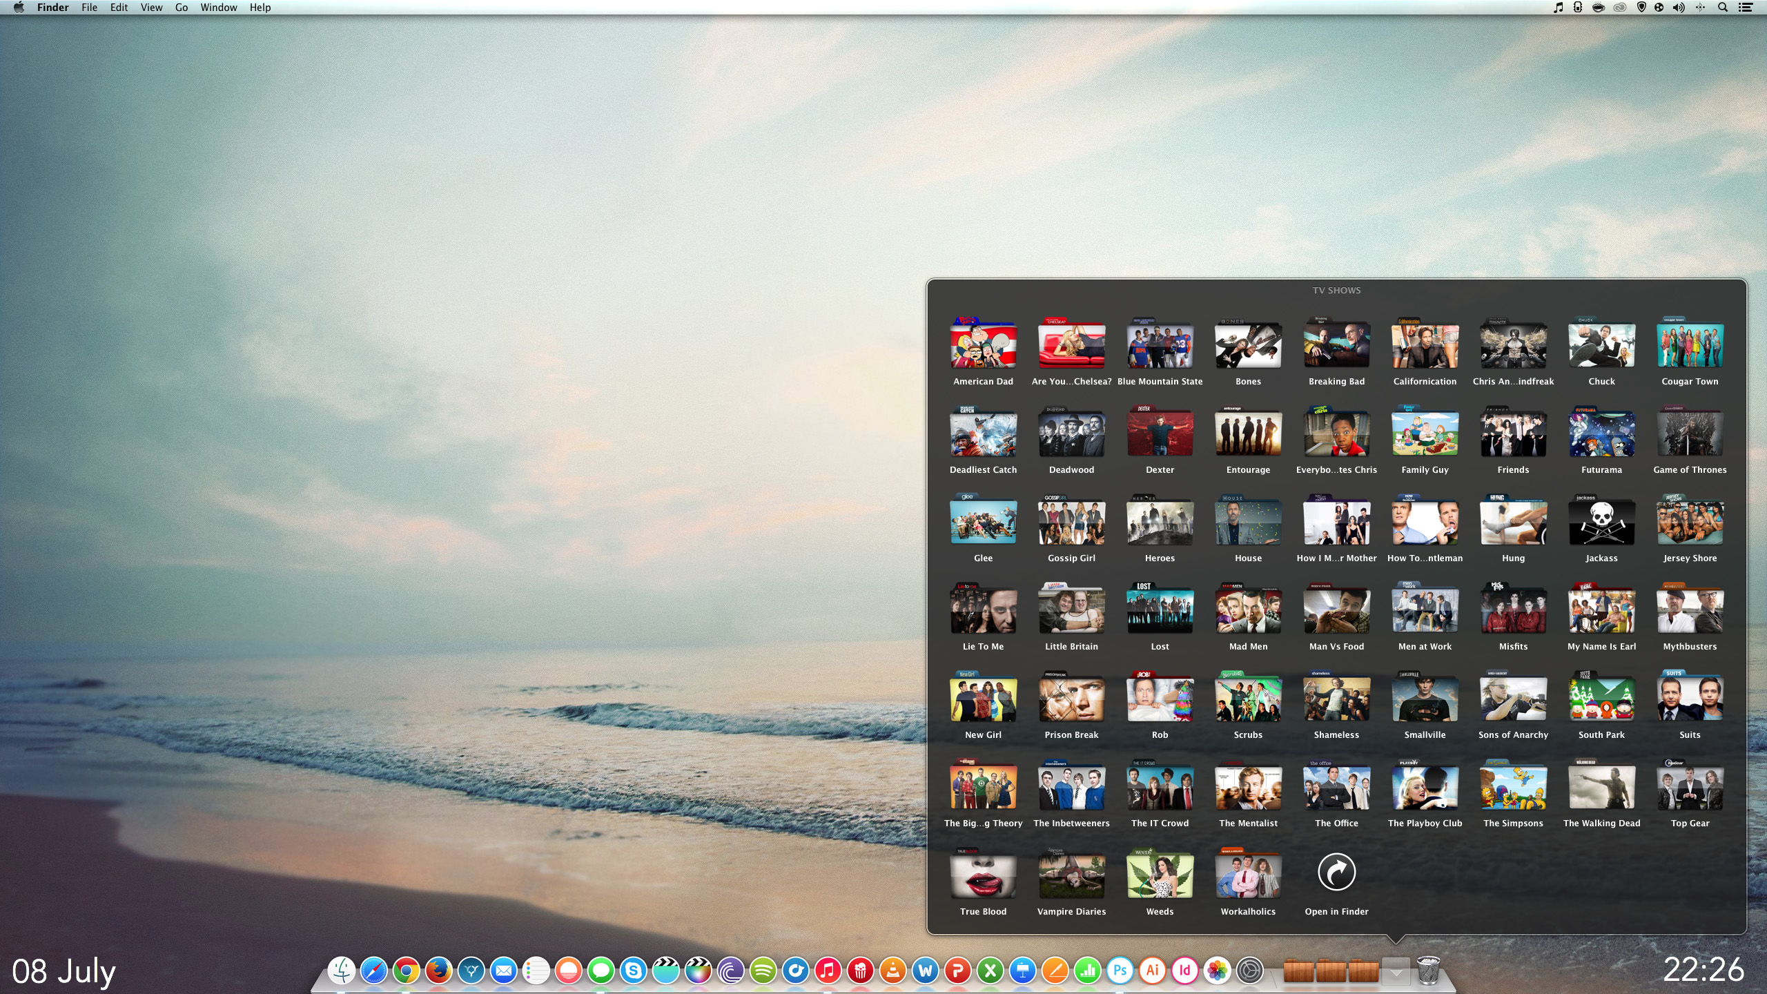1767x994 pixels.
Task: Click the volume speaker menu bar icon
Action: (1679, 8)
